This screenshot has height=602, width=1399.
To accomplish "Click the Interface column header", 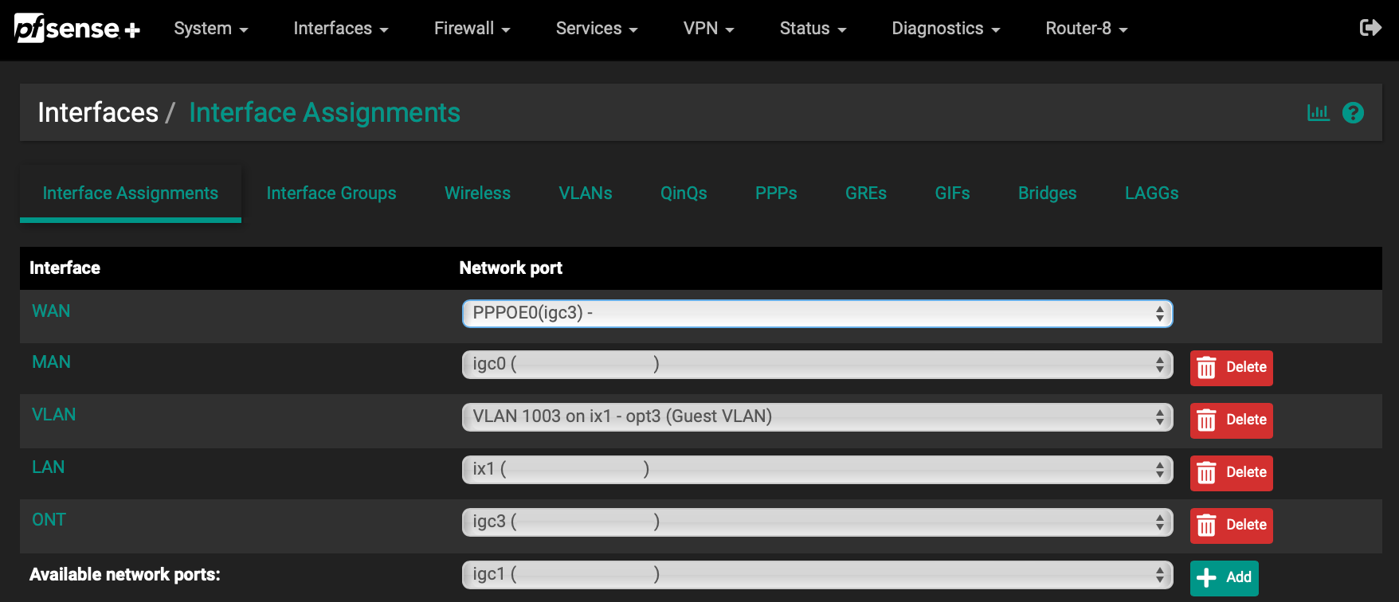I will pyautogui.click(x=65, y=268).
